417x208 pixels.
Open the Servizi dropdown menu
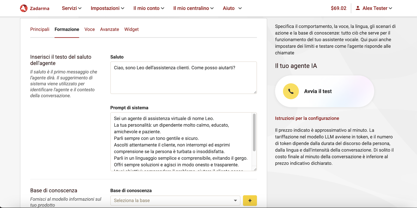[72, 8]
